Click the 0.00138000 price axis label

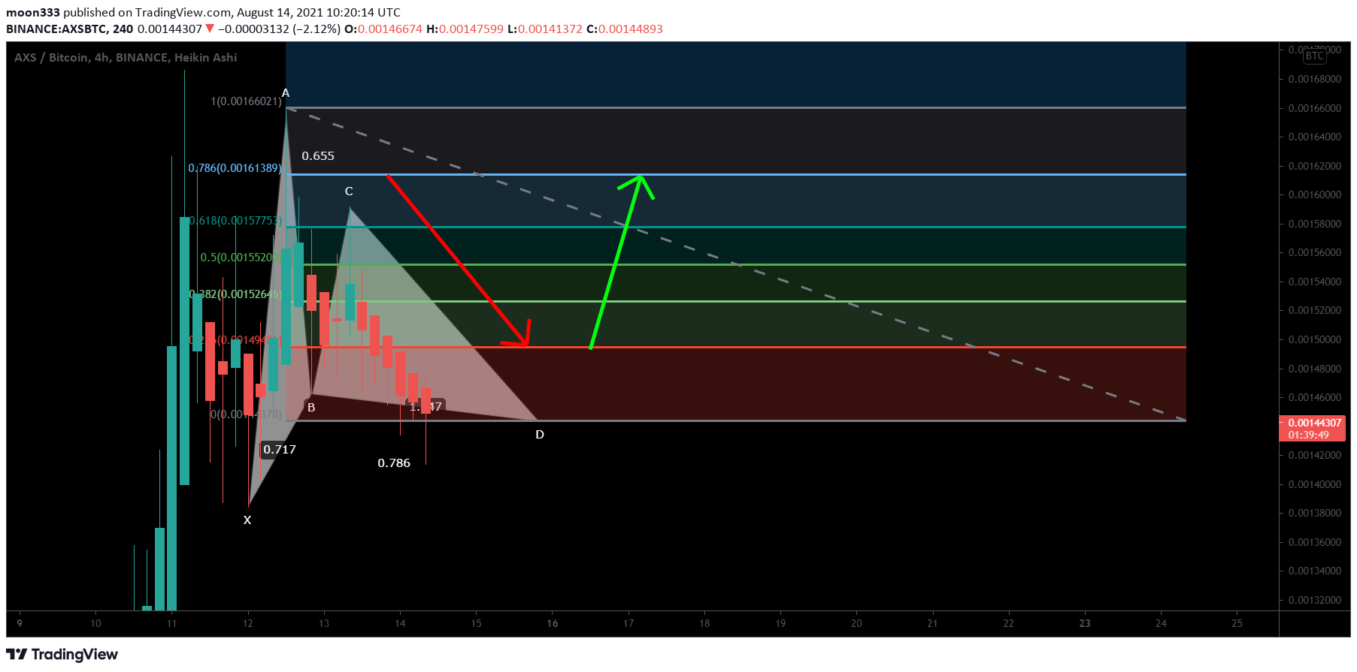tap(1315, 513)
